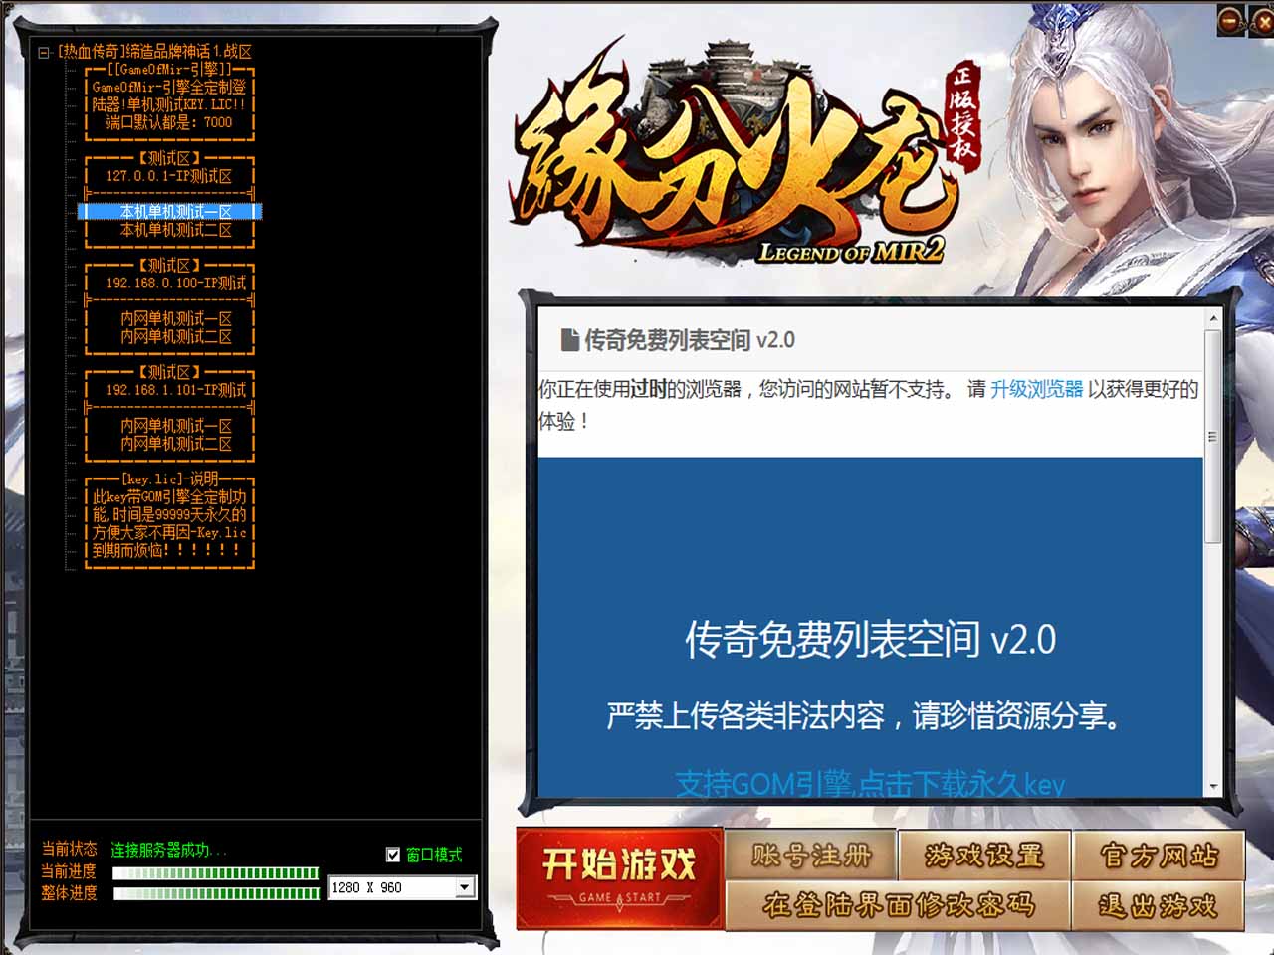The width and height of the screenshot is (1274, 955).
Task: Close the launcher with the orange X icon
Action: pos(1262,20)
